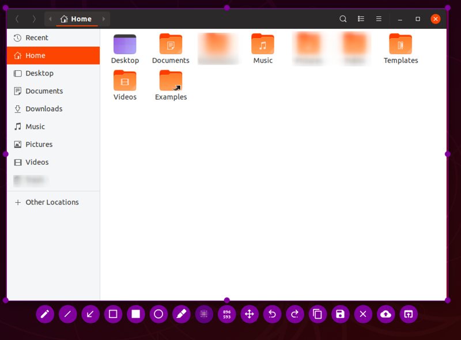
Task: Select the Arrow annotation tool
Action: pyautogui.click(x=90, y=314)
